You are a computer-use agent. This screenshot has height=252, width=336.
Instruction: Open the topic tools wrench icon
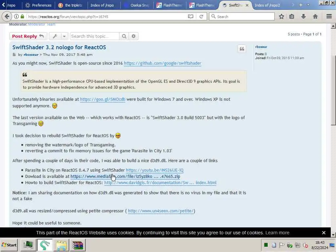[x=55, y=36]
